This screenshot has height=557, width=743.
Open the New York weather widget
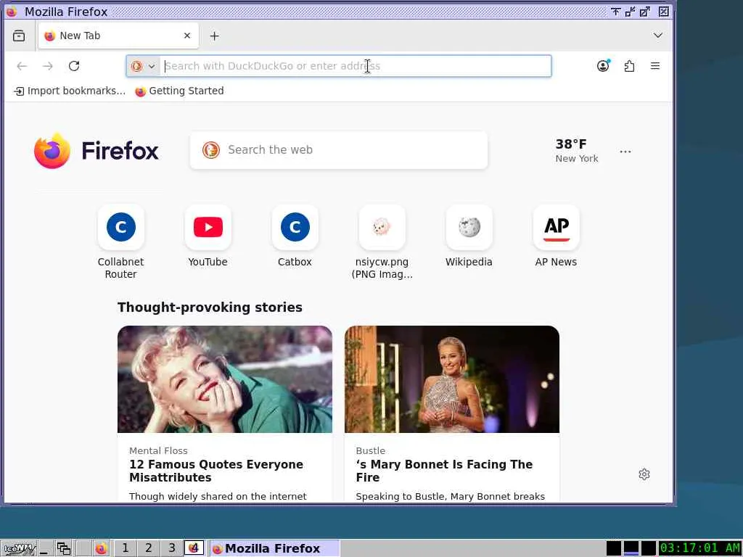577,151
